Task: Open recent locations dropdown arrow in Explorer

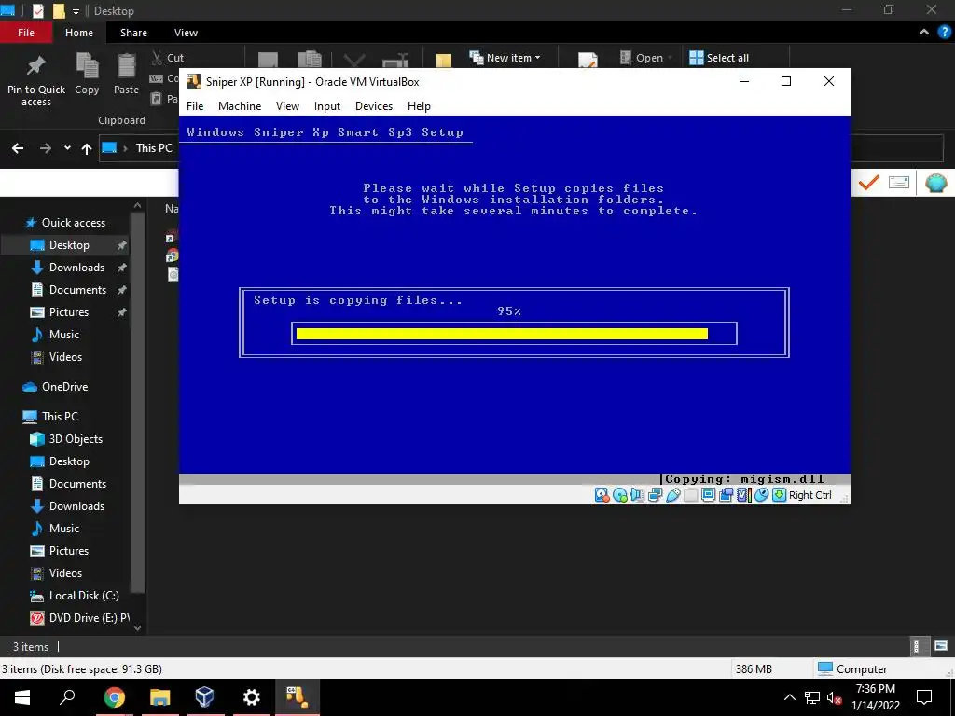Action: pos(67,148)
